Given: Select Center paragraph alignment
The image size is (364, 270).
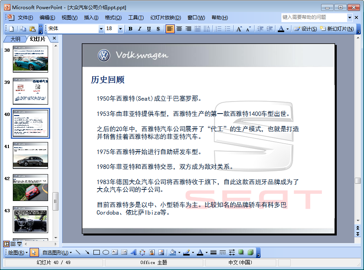Looking at the screenshot, I should click(x=179, y=29).
